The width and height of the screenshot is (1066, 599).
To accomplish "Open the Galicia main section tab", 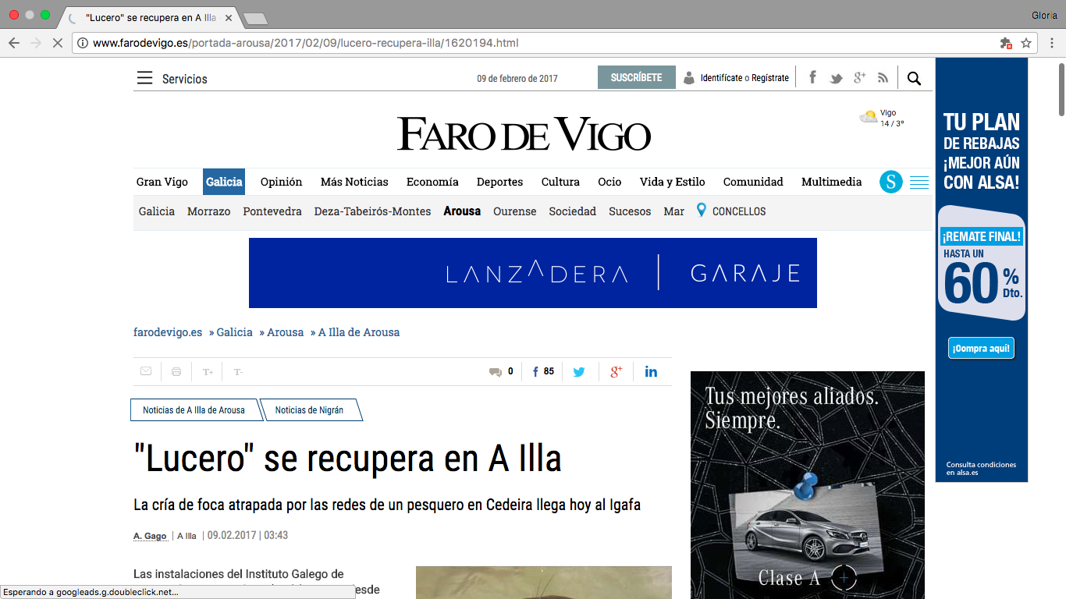I will 224,182.
